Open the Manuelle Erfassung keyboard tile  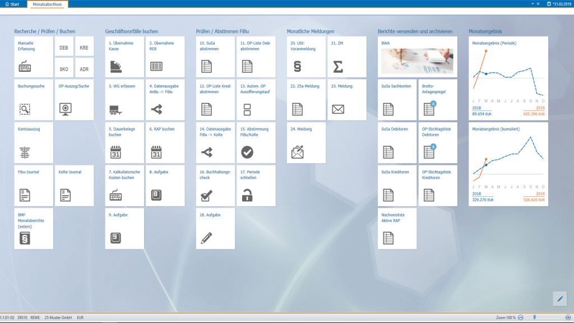34,57
